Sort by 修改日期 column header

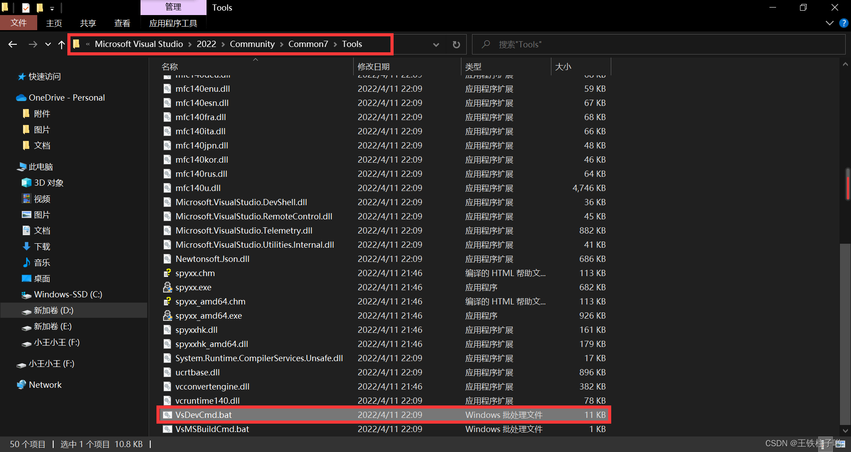[x=374, y=66]
